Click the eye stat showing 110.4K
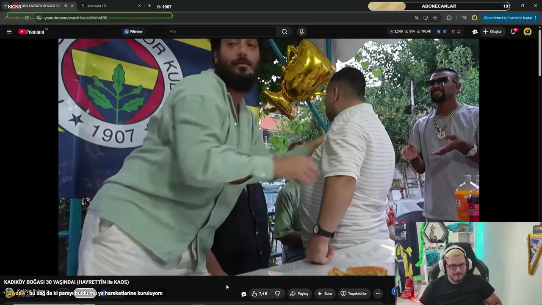Viewport: 542px width, 305px height. 424,32
